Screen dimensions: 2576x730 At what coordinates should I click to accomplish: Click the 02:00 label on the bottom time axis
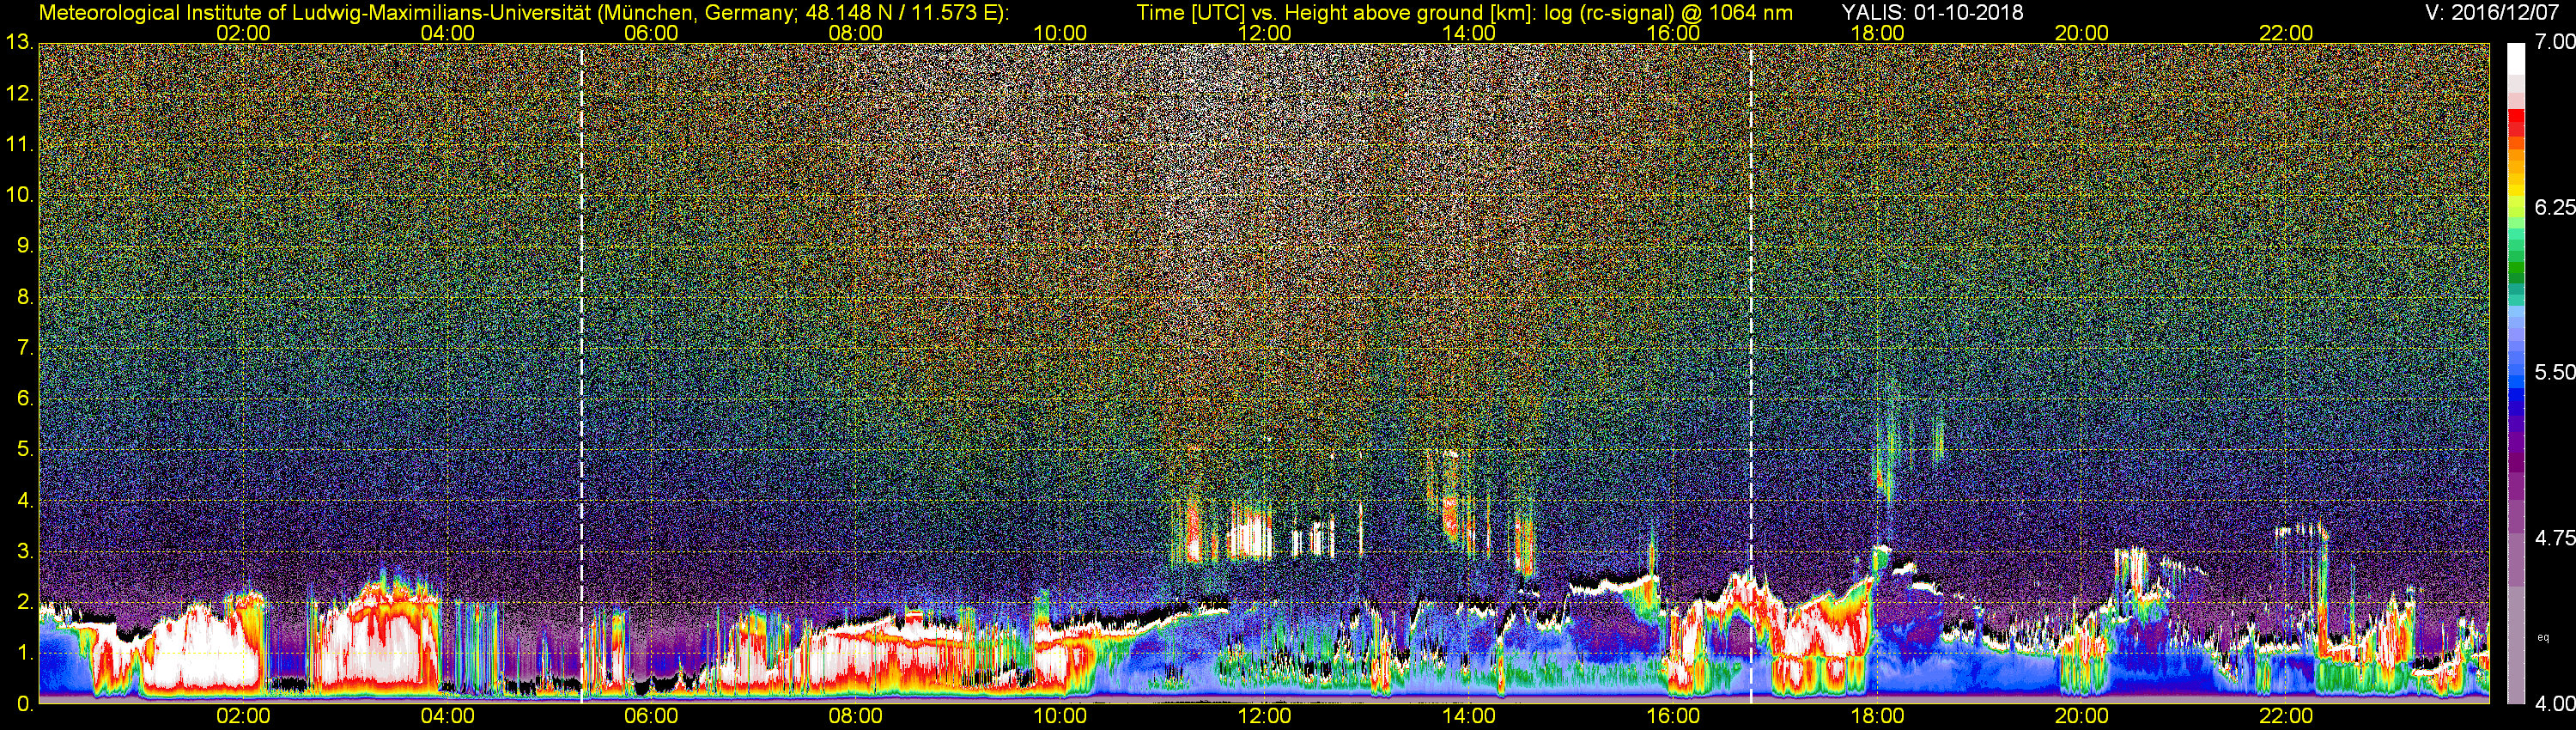pos(243,716)
